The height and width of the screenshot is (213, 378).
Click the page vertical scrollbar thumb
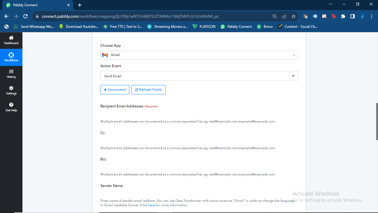(x=377, y=122)
